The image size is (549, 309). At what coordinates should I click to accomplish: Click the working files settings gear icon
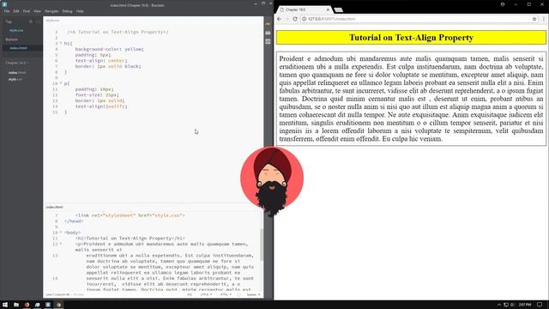[x=31, y=21]
